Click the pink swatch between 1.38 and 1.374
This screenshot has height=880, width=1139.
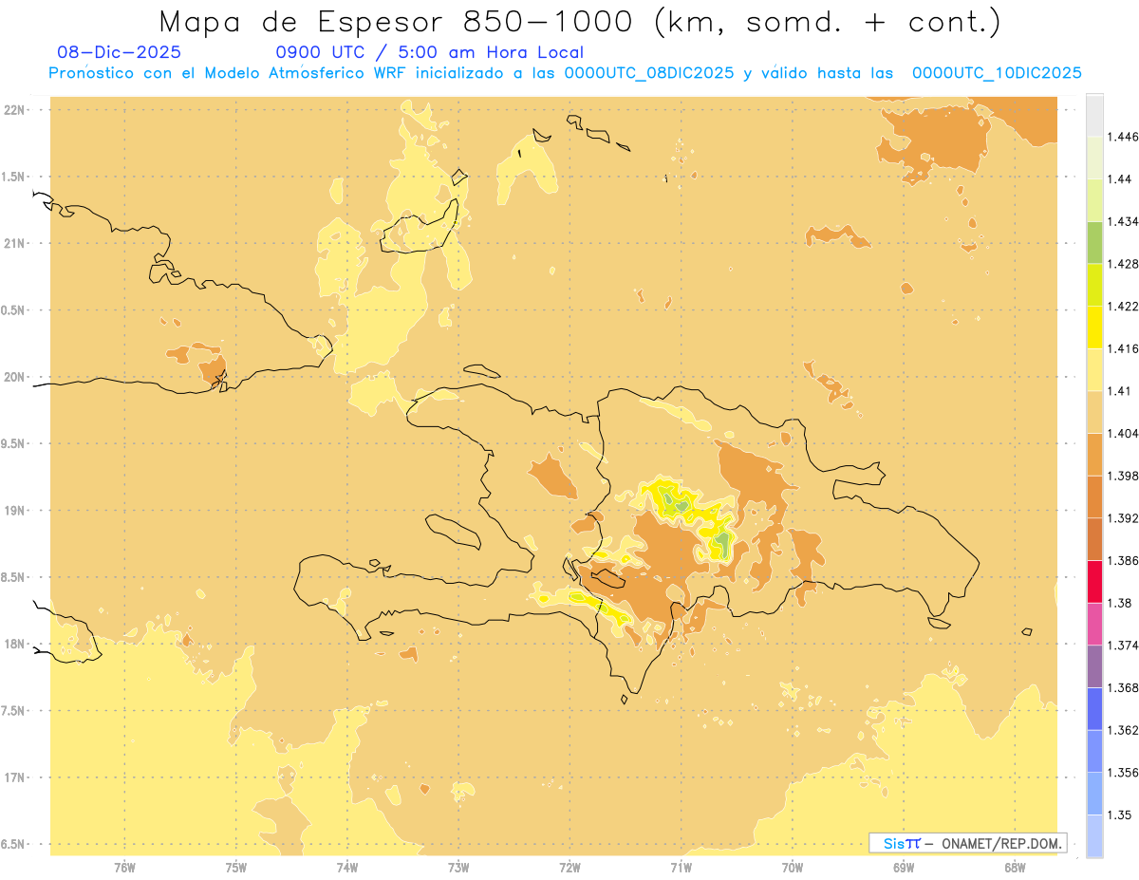click(x=1094, y=625)
